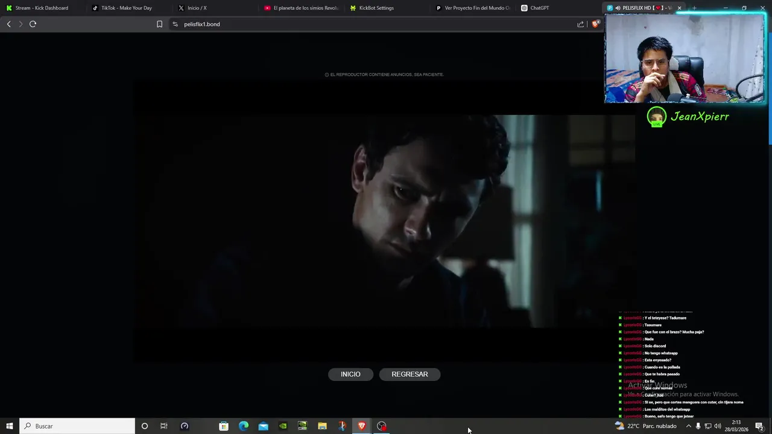Open the speedometer app icon on the taskbar
Image resolution: width=772 pixels, height=434 pixels.
tap(185, 426)
